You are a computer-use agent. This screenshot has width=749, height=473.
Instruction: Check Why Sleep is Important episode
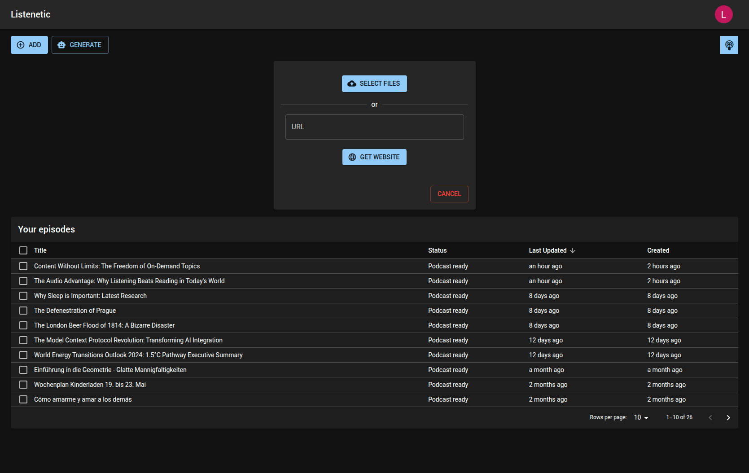(23, 296)
